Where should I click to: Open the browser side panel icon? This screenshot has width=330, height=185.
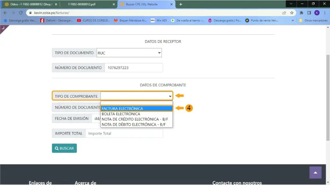(x=309, y=13)
